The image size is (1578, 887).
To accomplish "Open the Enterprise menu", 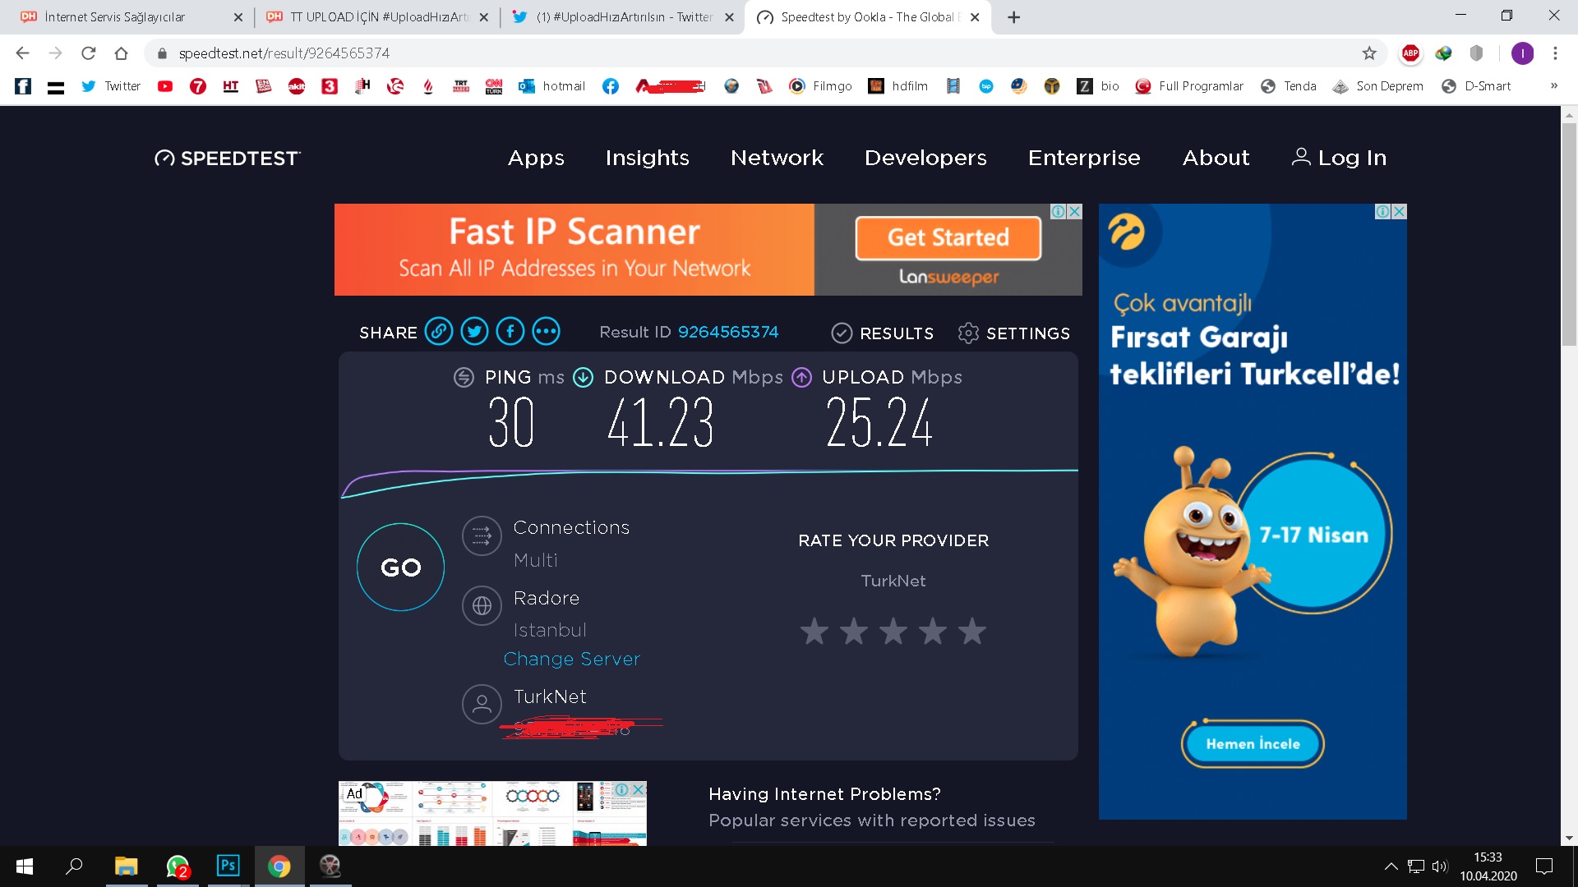I will pyautogui.click(x=1084, y=158).
